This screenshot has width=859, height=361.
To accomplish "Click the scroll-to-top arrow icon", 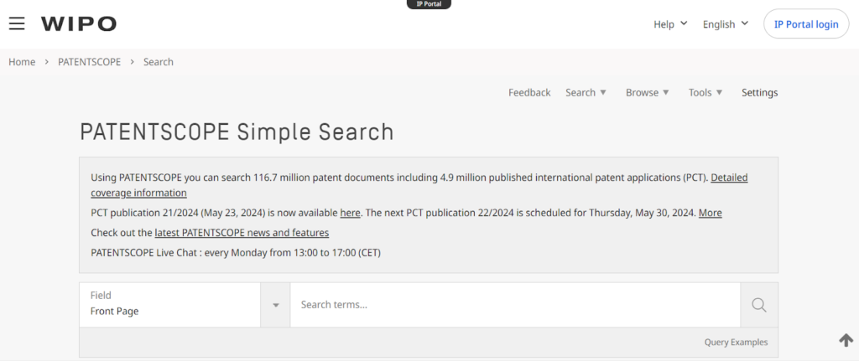I will 846,340.
